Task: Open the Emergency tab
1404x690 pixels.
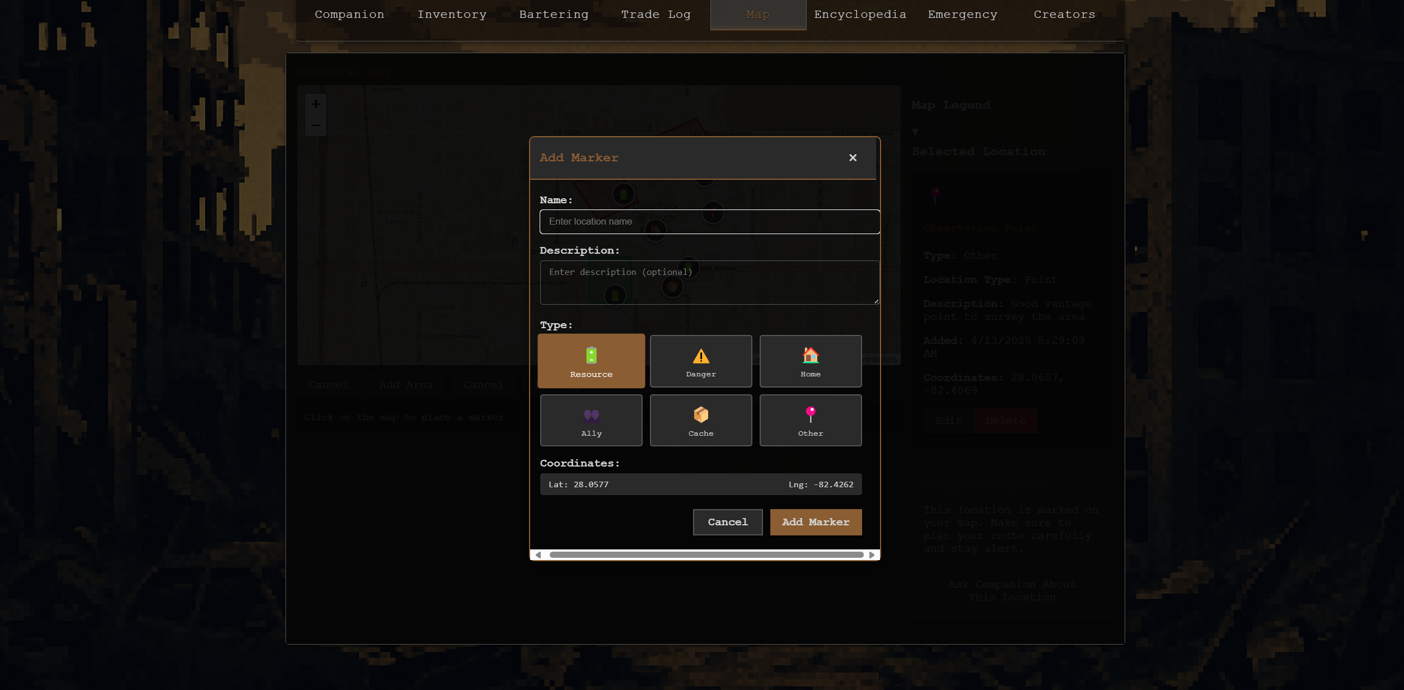Action: coord(962,15)
